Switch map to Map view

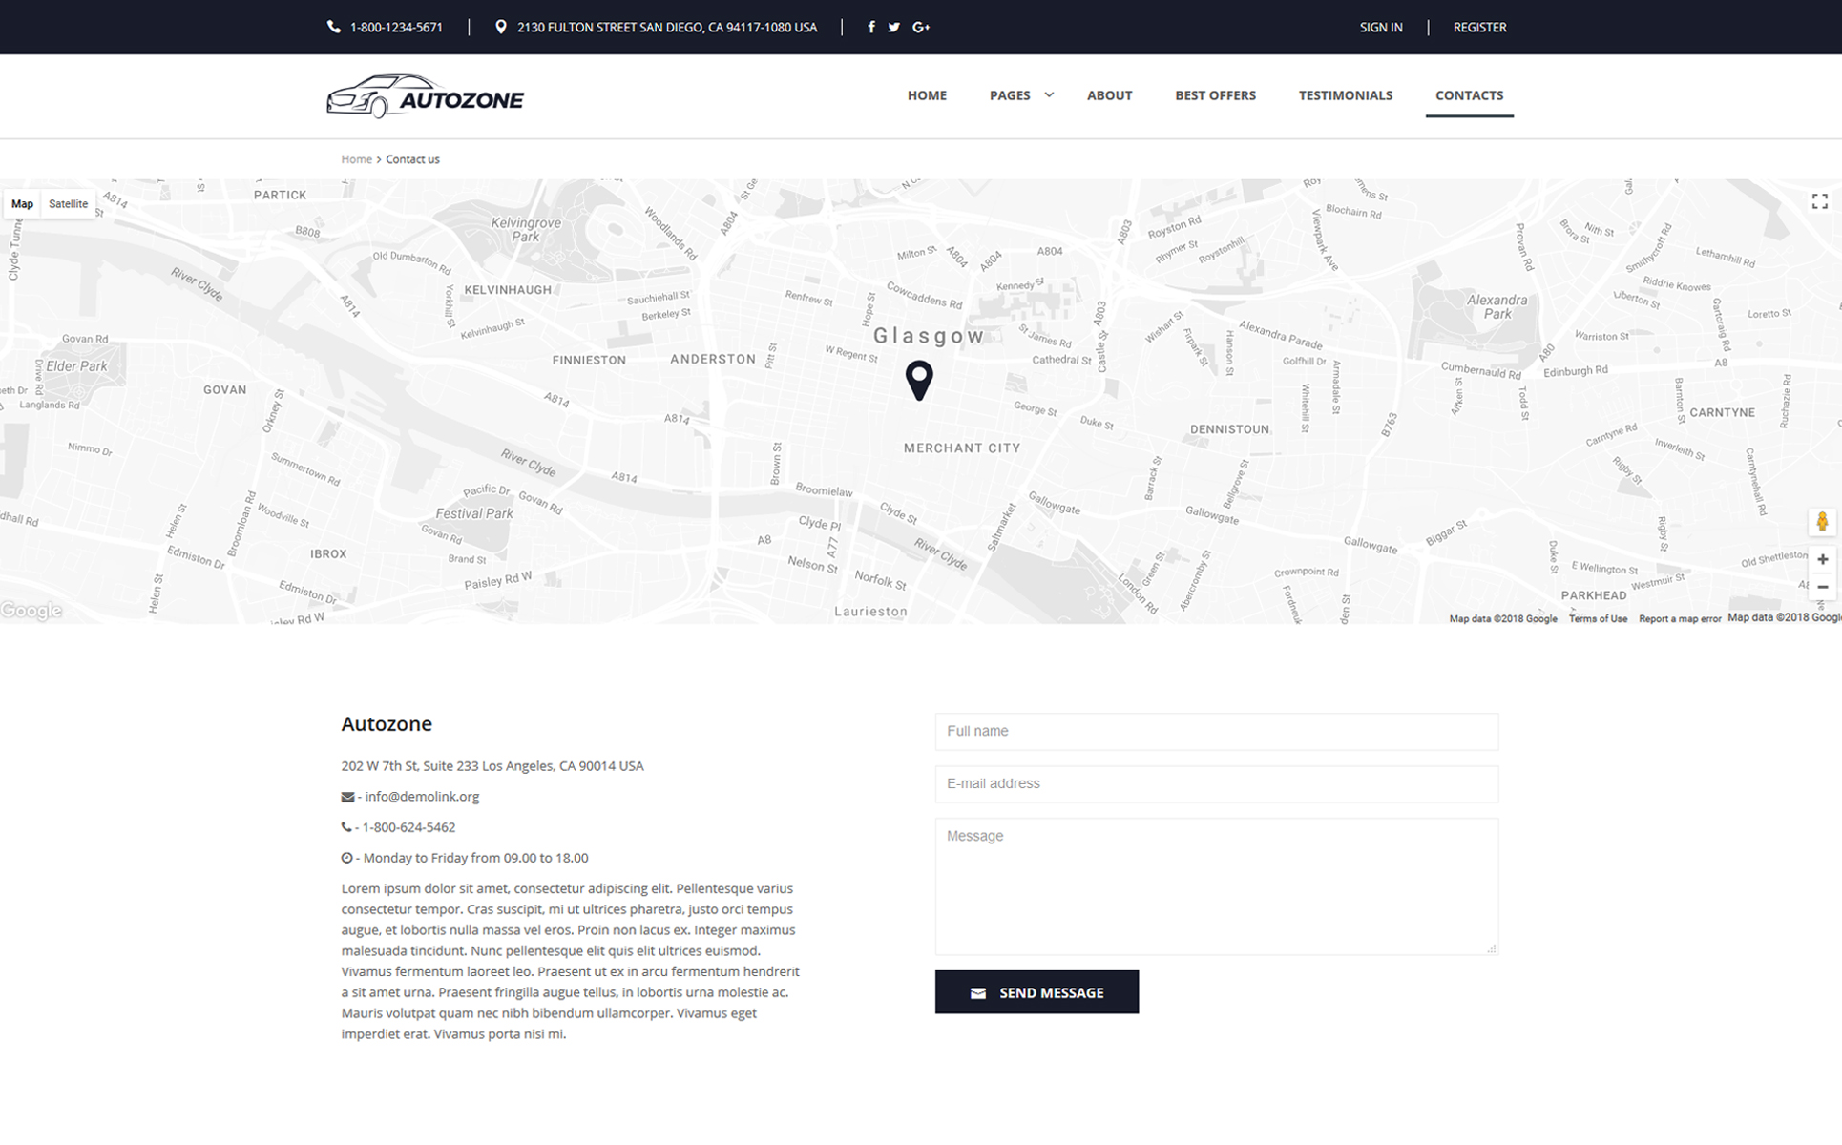tap(22, 203)
